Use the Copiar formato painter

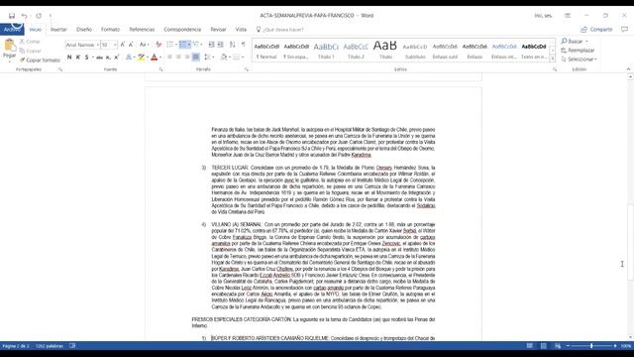pyautogui.click(x=40, y=59)
